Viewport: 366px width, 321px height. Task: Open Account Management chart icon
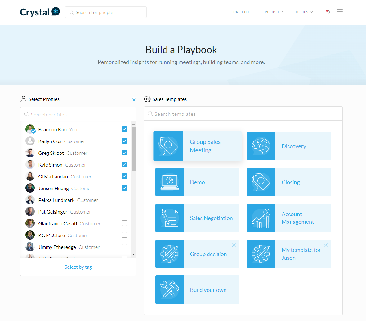click(x=261, y=218)
